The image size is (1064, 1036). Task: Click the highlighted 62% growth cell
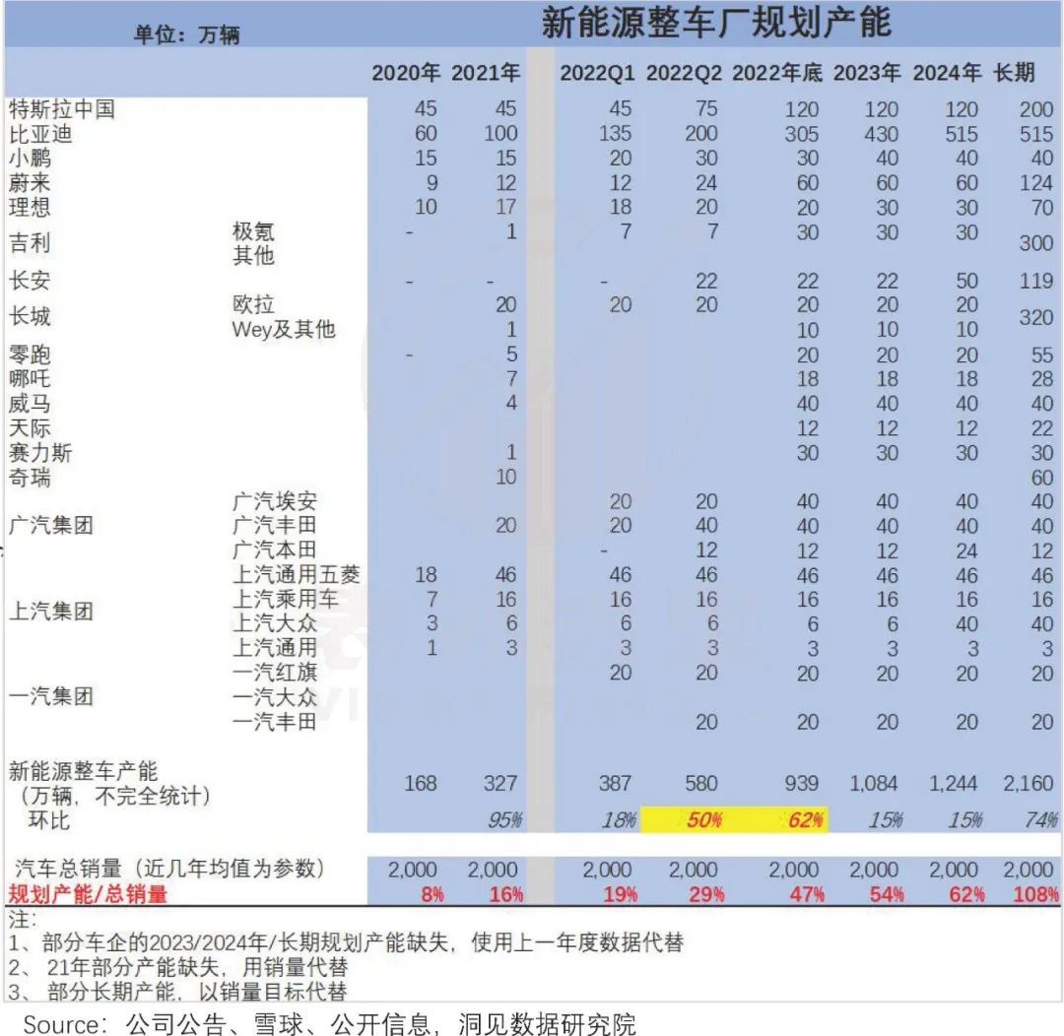(806, 820)
